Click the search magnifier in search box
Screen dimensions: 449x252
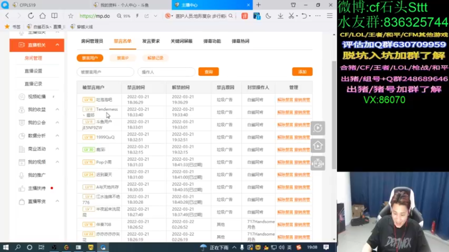[231, 16]
